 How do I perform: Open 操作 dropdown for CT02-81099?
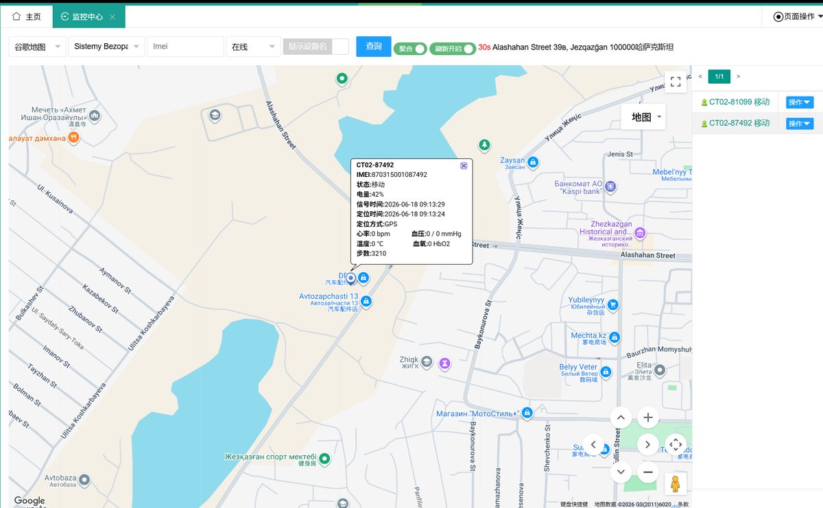click(800, 102)
